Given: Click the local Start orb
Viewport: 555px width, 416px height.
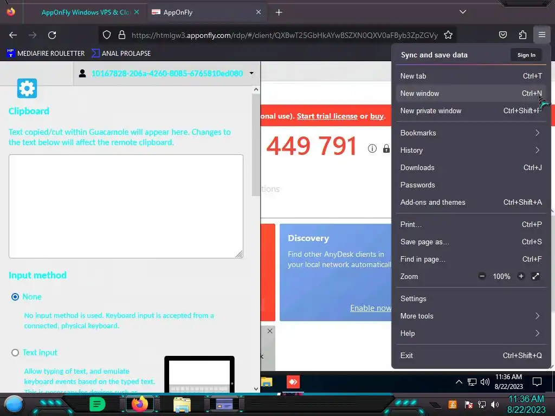Looking at the screenshot, I should click(14, 404).
